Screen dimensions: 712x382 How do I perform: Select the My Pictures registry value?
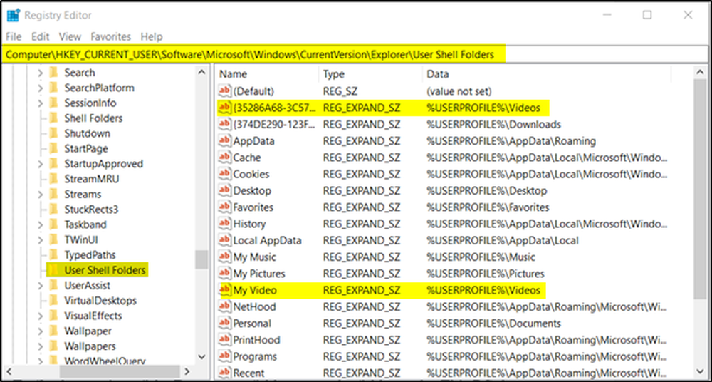(x=259, y=274)
